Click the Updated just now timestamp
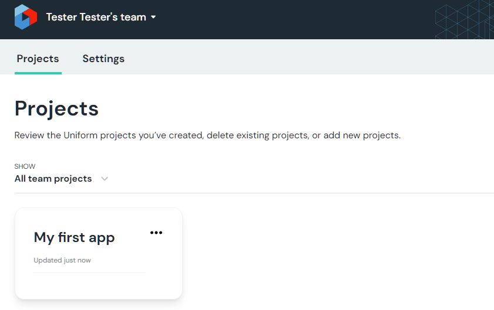Screen dimensions: 494x310 pyautogui.click(x=62, y=260)
